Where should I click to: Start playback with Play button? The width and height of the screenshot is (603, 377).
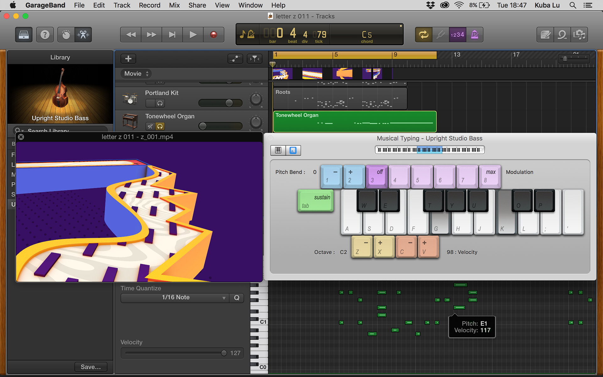tap(193, 35)
